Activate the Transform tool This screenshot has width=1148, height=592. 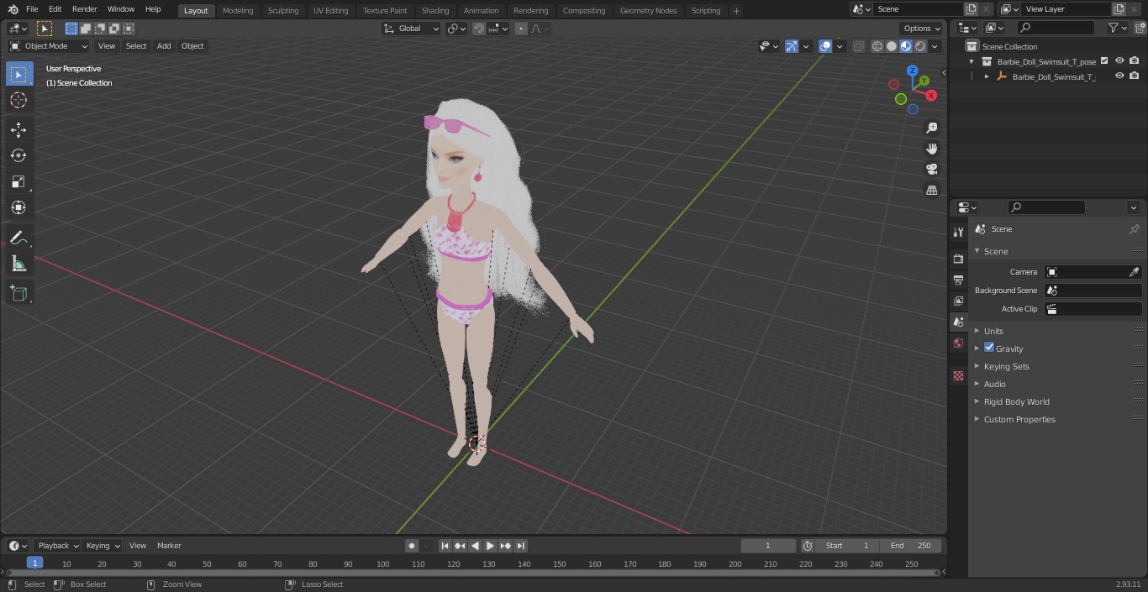click(18, 207)
